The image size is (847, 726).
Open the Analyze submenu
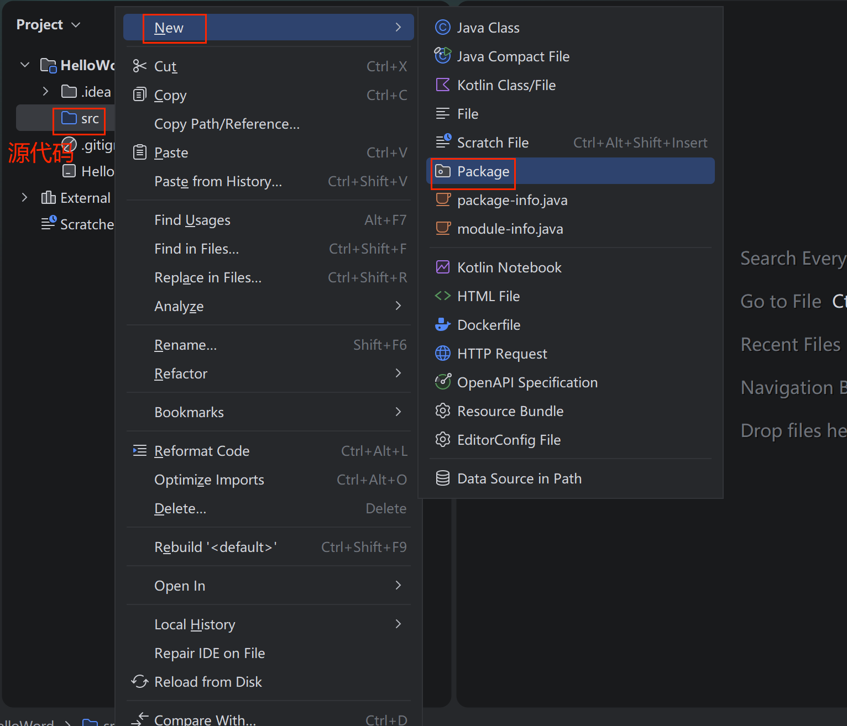click(x=179, y=306)
